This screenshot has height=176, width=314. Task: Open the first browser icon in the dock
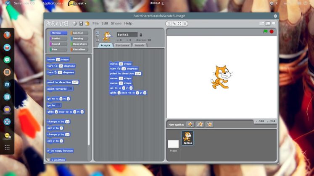(7, 35)
